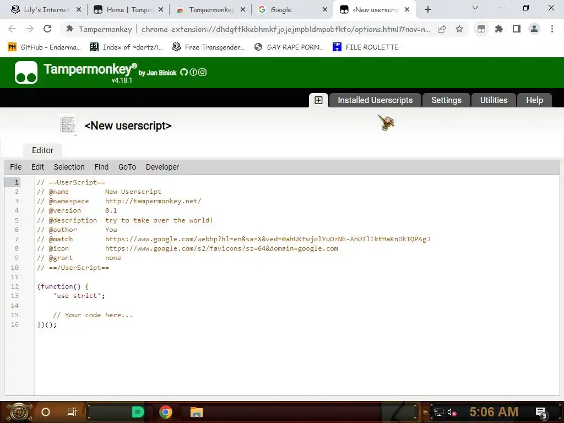Open Jan Biniok's GitHub icon link
This screenshot has width=564, height=423.
(184, 72)
